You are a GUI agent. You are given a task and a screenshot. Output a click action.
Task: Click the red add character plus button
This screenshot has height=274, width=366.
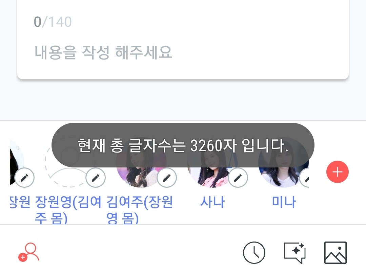(337, 172)
